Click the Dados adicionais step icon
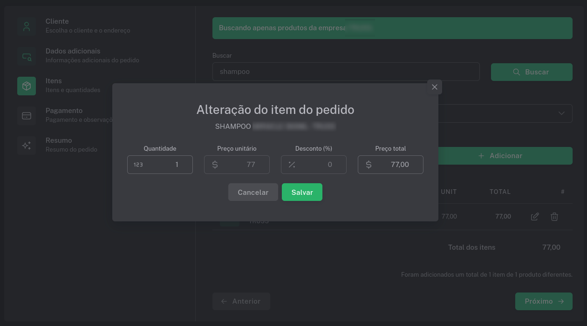The width and height of the screenshot is (587, 326). [27, 56]
